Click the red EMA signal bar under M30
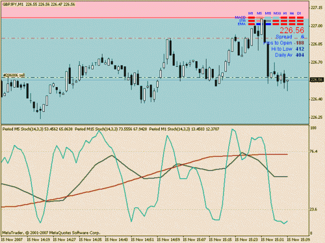This screenshot has height=243, width=325. 276,24
